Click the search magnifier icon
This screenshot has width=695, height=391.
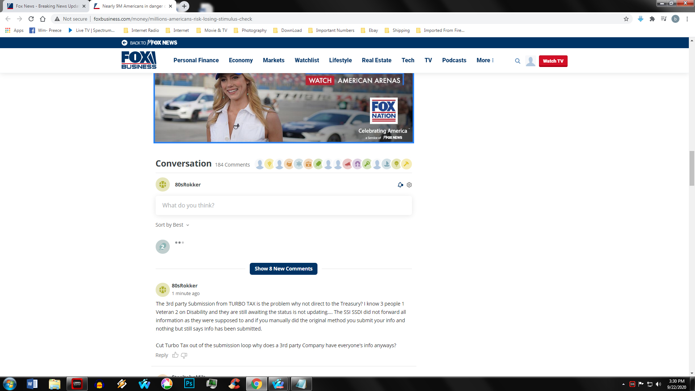click(518, 61)
